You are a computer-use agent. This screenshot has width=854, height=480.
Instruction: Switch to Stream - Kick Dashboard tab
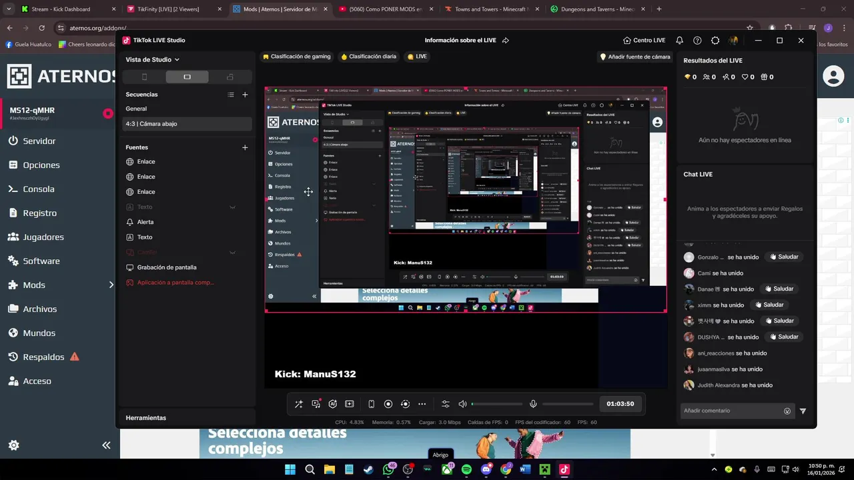point(68,9)
